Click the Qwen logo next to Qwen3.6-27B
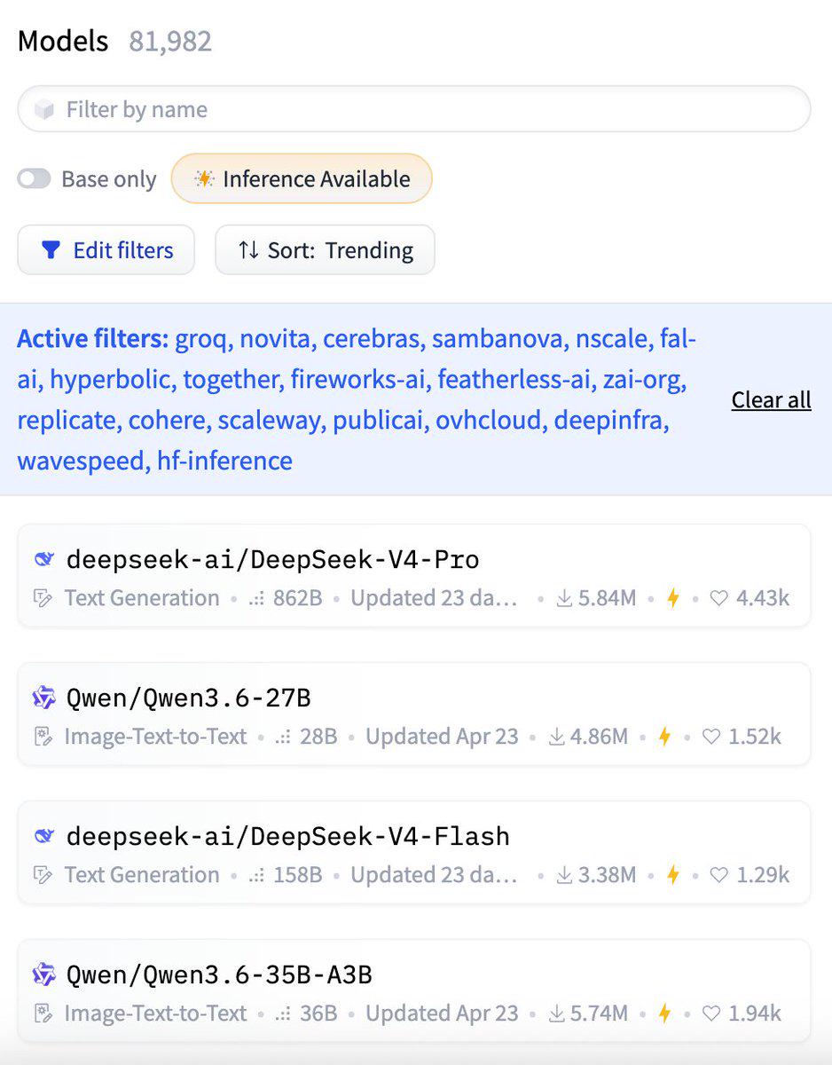Image resolution: width=832 pixels, height=1065 pixels. (x=43, y=698)
